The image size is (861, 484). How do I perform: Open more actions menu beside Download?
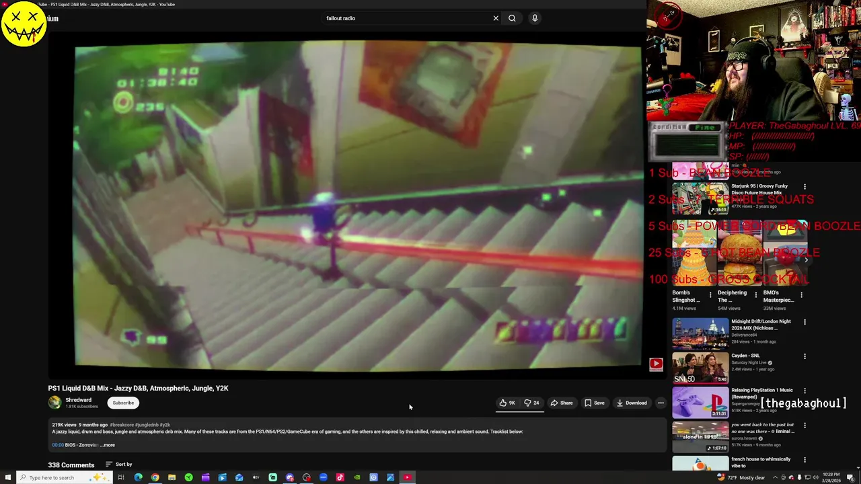click(x=661, y=403)
